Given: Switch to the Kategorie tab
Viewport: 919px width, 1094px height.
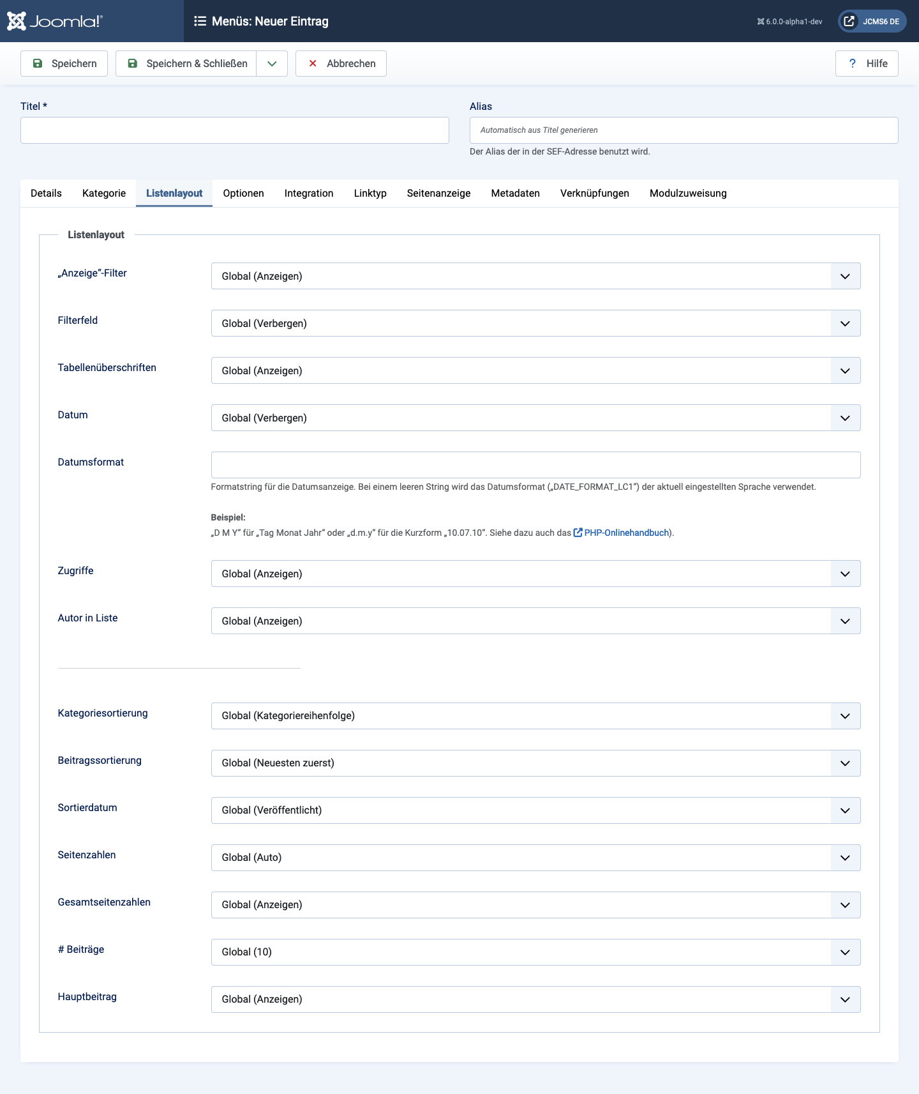Looking at the screenshot, I should pos(104,193).
